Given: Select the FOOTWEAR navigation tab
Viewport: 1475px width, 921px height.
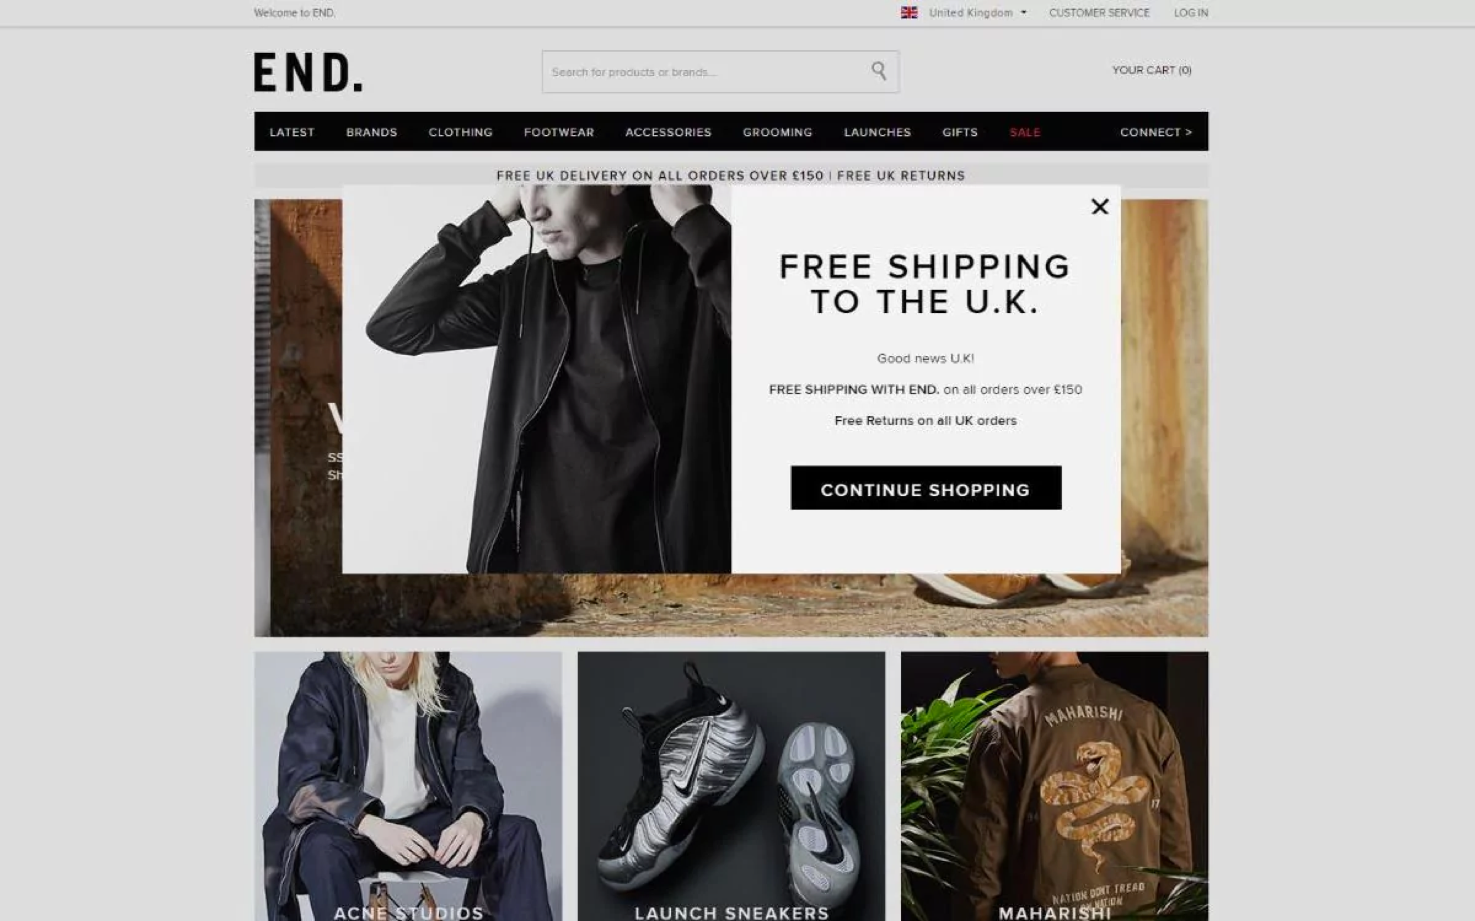Looking at the screenshot, I should click(560, 132).
